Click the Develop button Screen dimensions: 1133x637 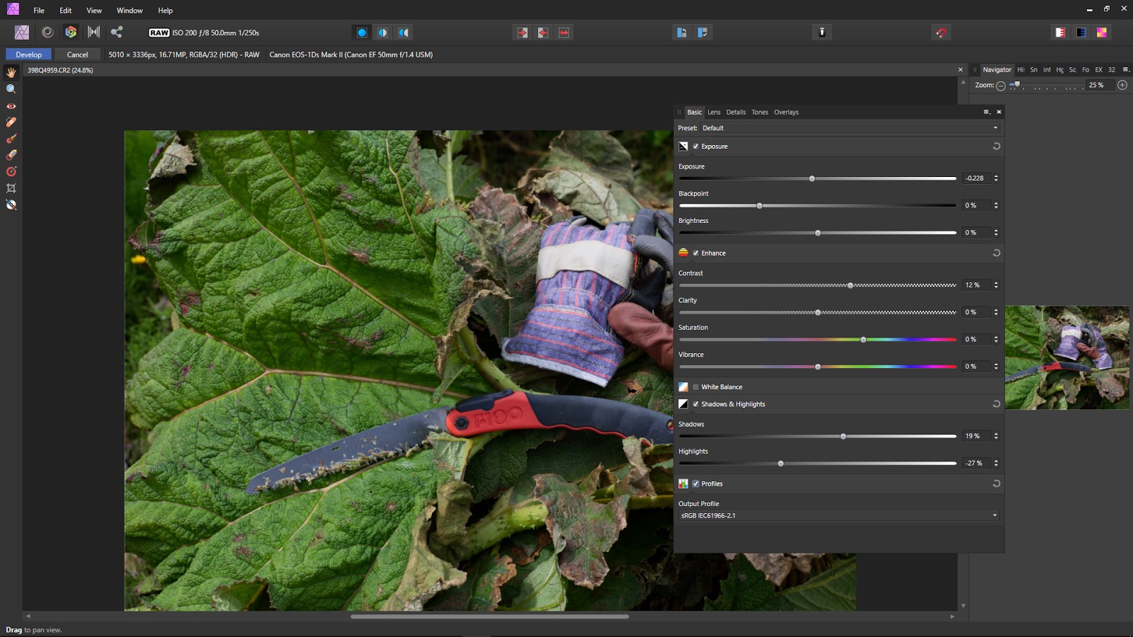(x=28, y=54)
